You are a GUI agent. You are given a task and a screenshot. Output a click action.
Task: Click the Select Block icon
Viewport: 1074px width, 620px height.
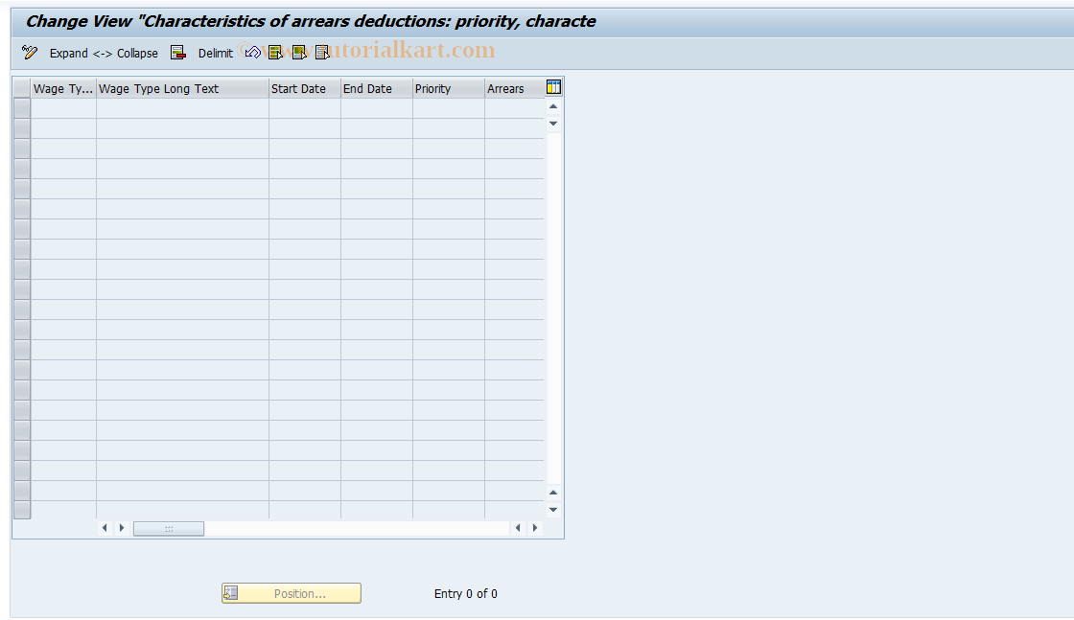pyautogui.click(x=299, y=53)
